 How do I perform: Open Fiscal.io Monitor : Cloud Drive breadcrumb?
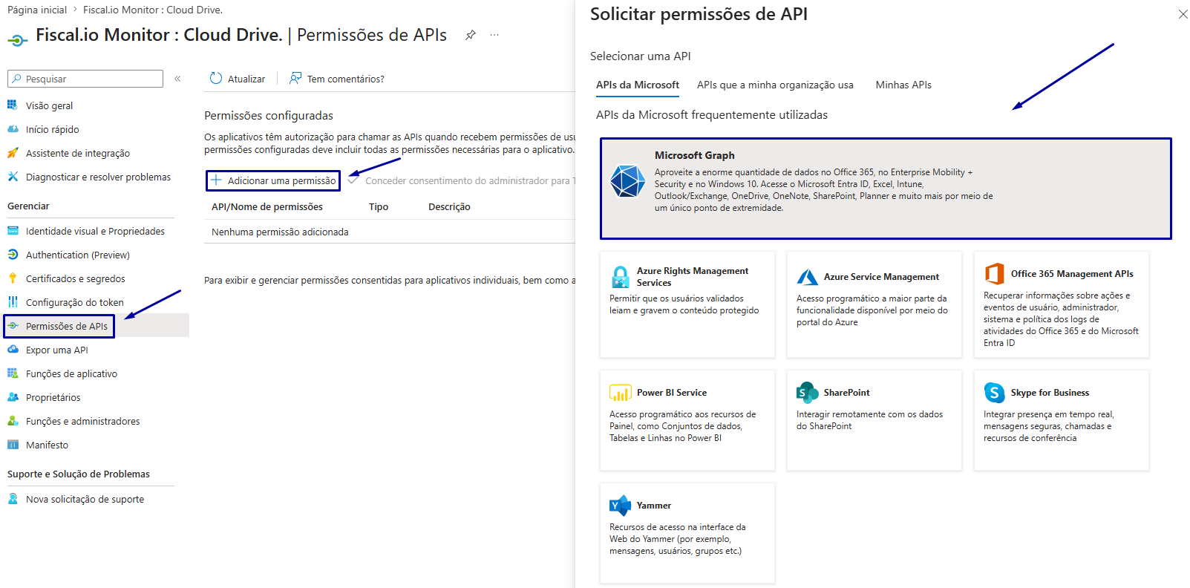[153, 10]
